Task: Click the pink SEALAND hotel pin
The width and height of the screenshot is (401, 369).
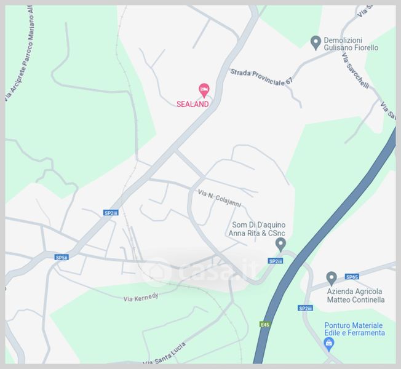Action: pyautogui.click(x=204, y=90)
